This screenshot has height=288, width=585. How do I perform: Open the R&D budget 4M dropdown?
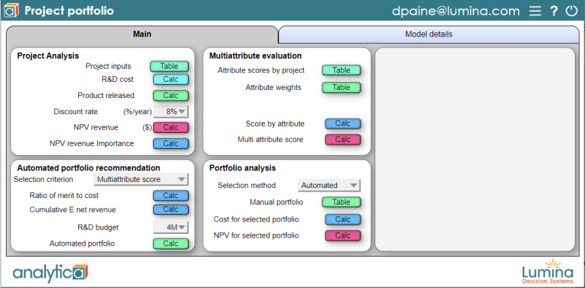171,227
